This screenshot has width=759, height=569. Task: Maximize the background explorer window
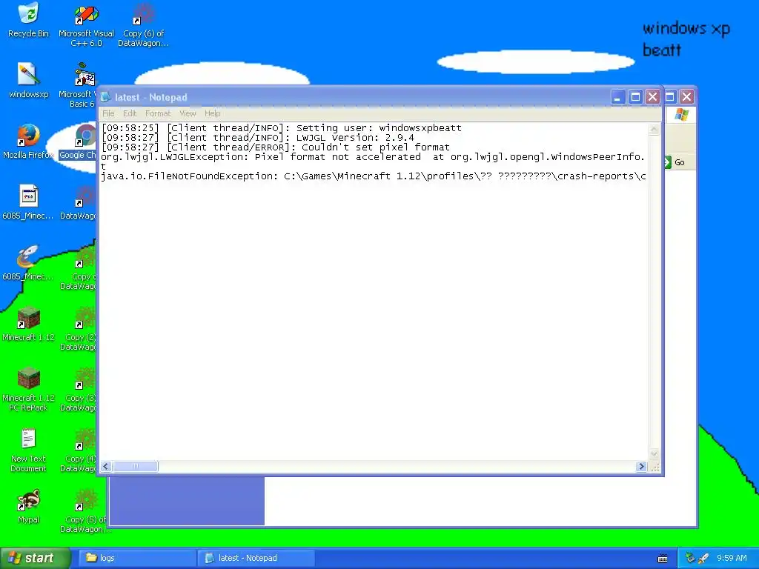tap(670, 97)
